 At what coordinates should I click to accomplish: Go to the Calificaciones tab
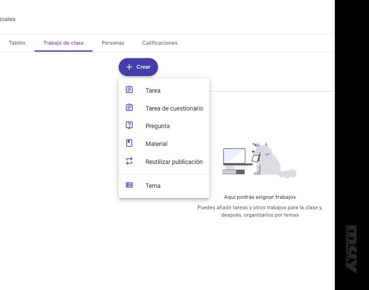[x=160, y=43]
